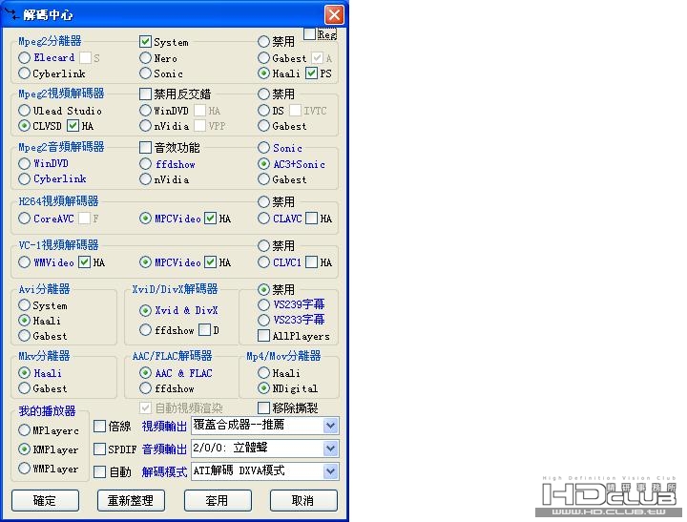Select Gabest radio in Avi分離器
Viewport: 687px width, 522px height.
click(25, 336)
